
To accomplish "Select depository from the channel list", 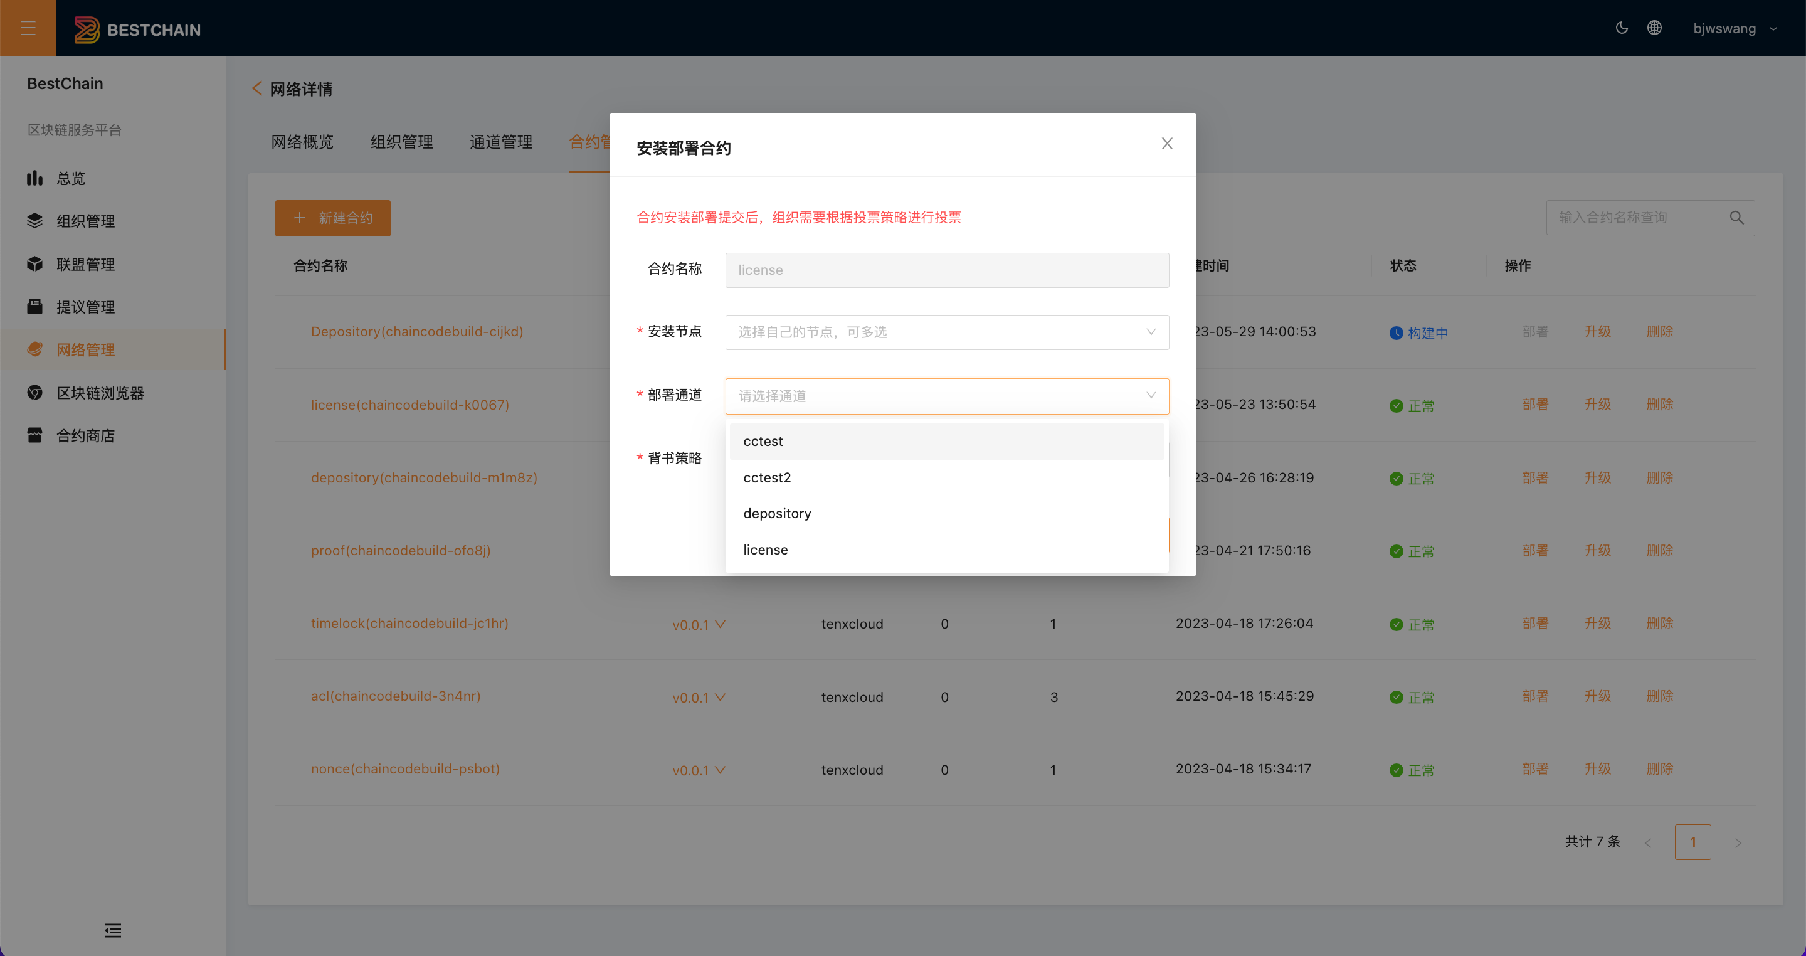I will click(x=947, y=513).
